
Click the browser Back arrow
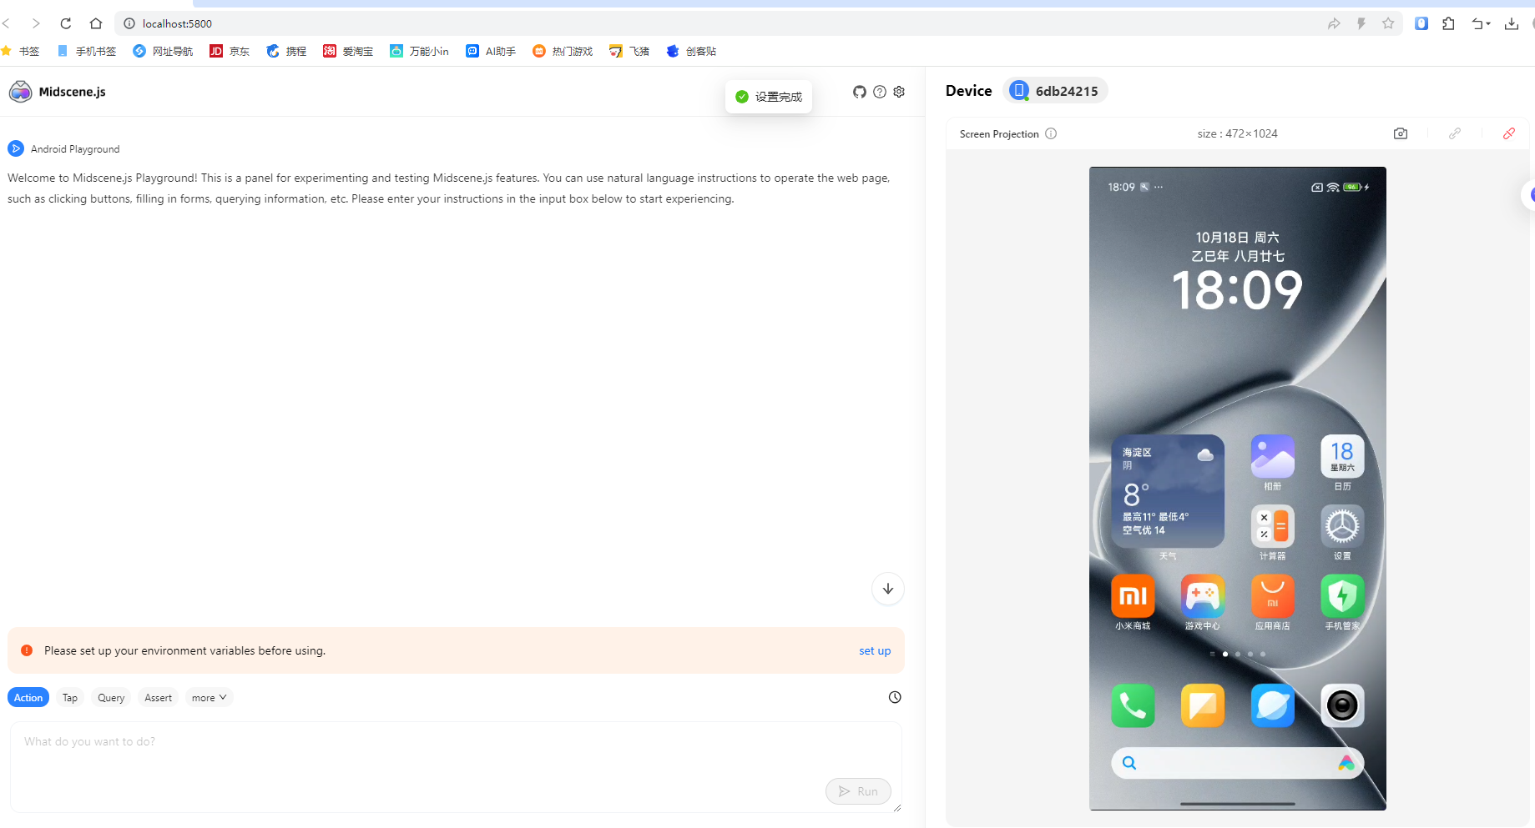click(7, 23)
